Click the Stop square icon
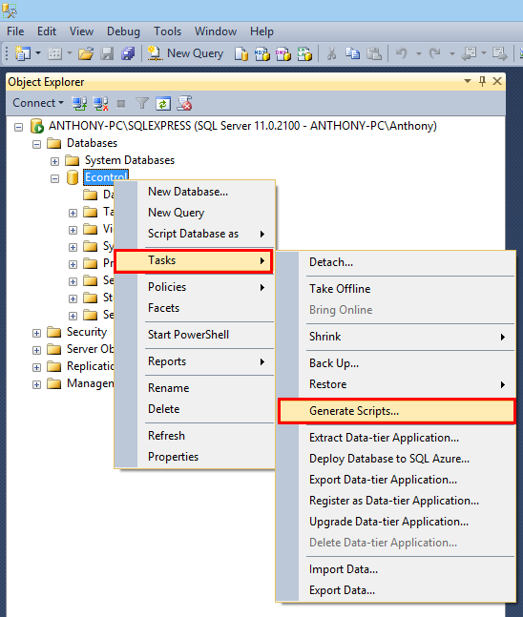 [x=121, y=104]
